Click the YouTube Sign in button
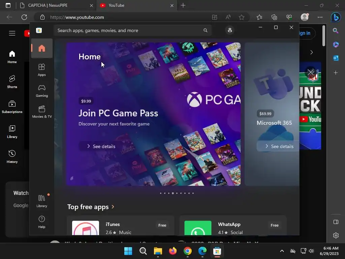The width and height of the screenshot is (345, 259). pos(307,33)
